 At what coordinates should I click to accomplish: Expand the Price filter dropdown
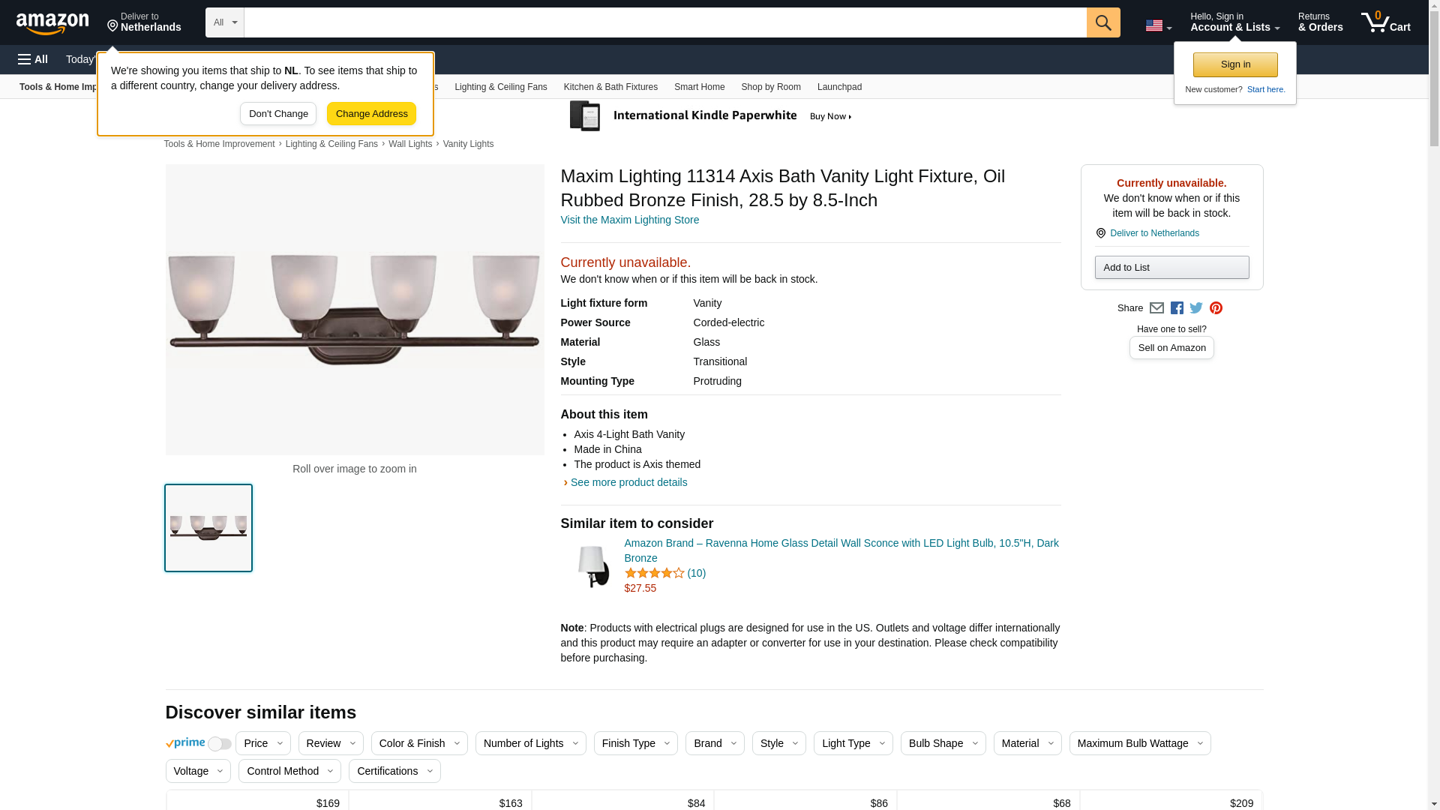coord(262,743)
